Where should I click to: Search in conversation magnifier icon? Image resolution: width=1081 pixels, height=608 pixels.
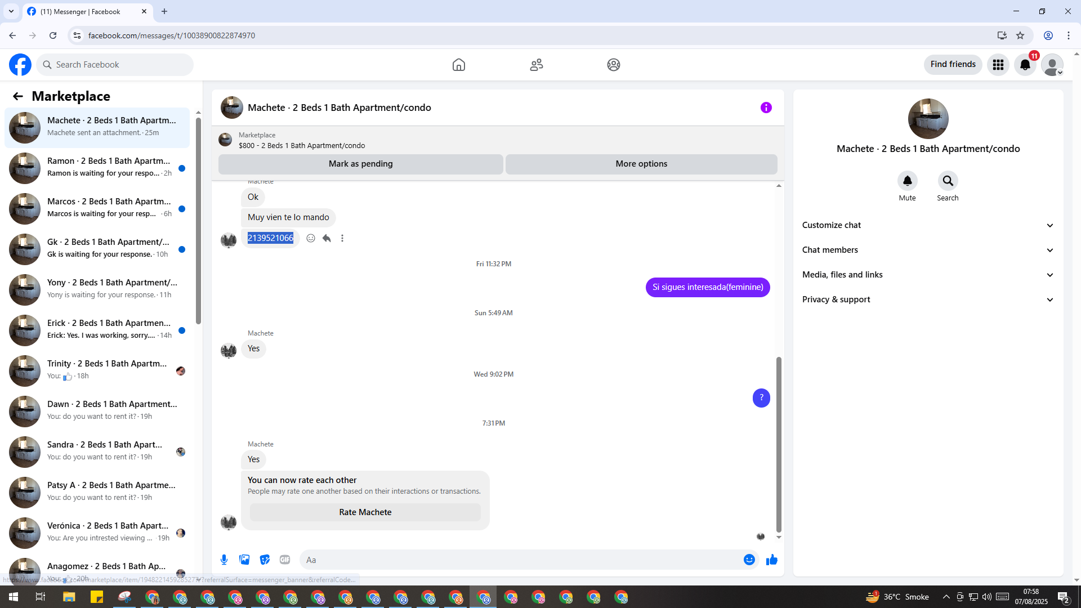[948, 181]
